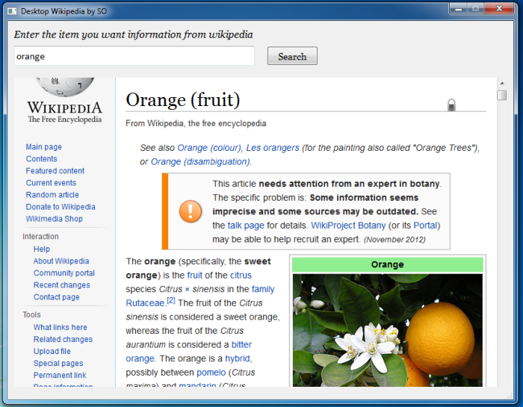Viewport: 523px width, 407px height.
Task: Go to Featured content
Action: pos(55,171)
